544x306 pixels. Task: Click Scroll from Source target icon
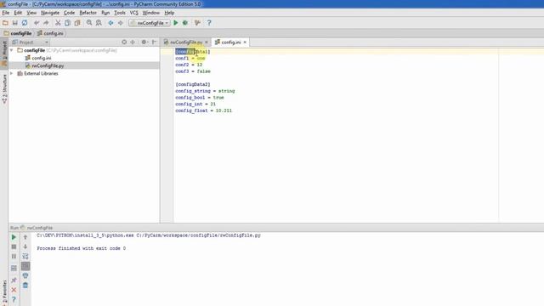(x=124, y=42)
